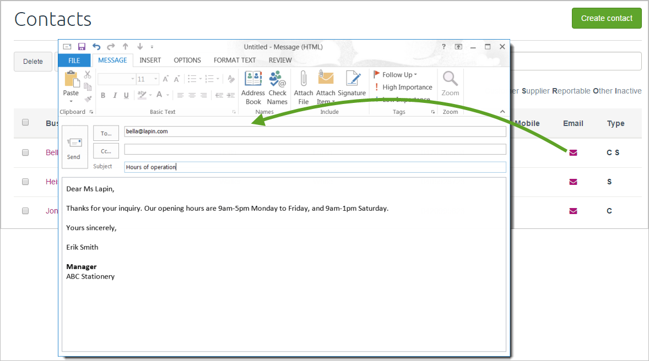The height and width of the screenshot is (361, 649).
Task: Tick the checkbox for the first contact row
Action: [25, 152]
